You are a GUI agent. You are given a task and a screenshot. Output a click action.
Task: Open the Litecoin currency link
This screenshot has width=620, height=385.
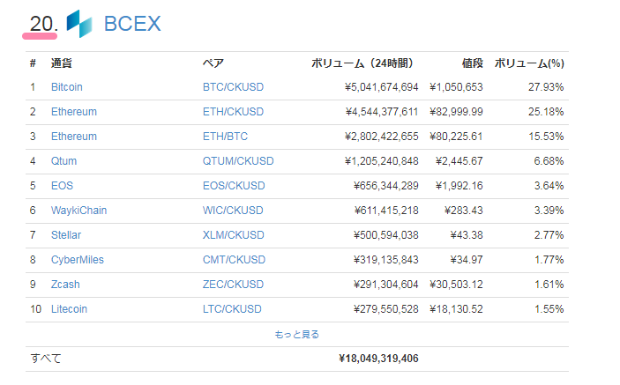click(69, 309)
